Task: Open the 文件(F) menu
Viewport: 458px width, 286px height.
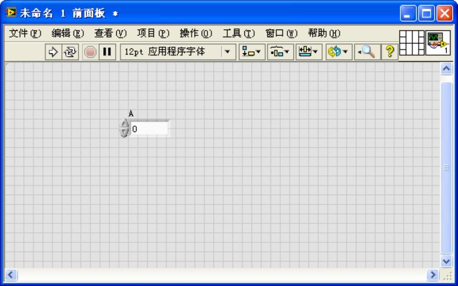Action: click(x=25, y=33)
